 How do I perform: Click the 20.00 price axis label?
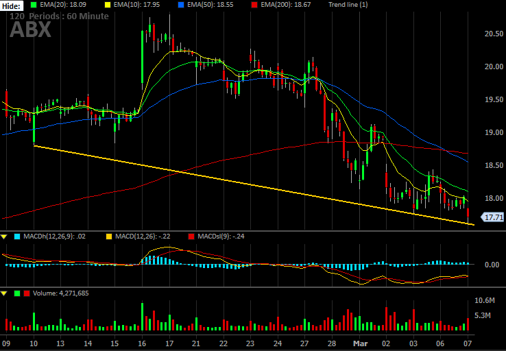(x=494, y=66)
